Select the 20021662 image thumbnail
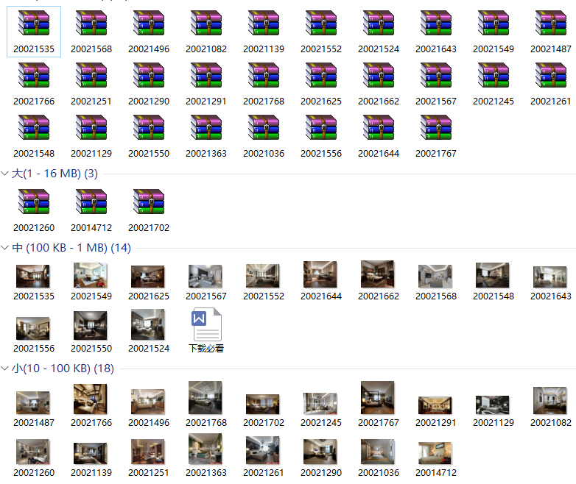The image size is (576, 484). click(378, 274)
